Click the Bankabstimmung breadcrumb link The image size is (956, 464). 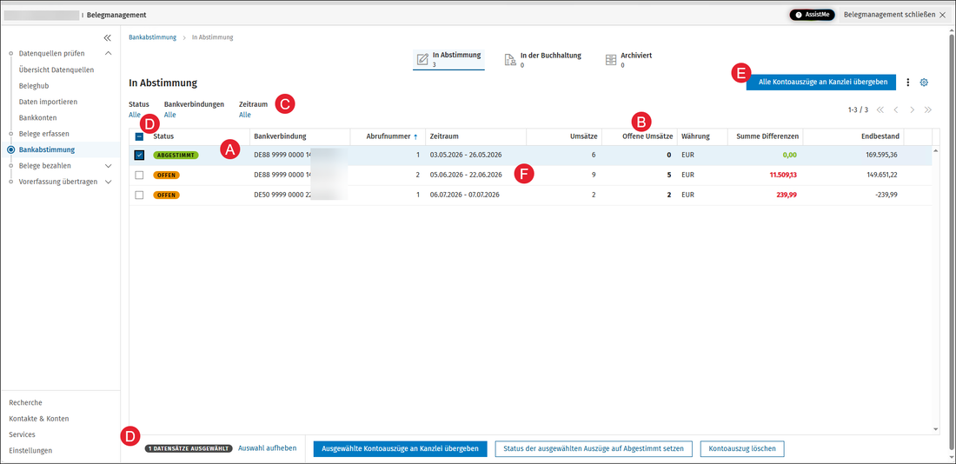(152, 37)
